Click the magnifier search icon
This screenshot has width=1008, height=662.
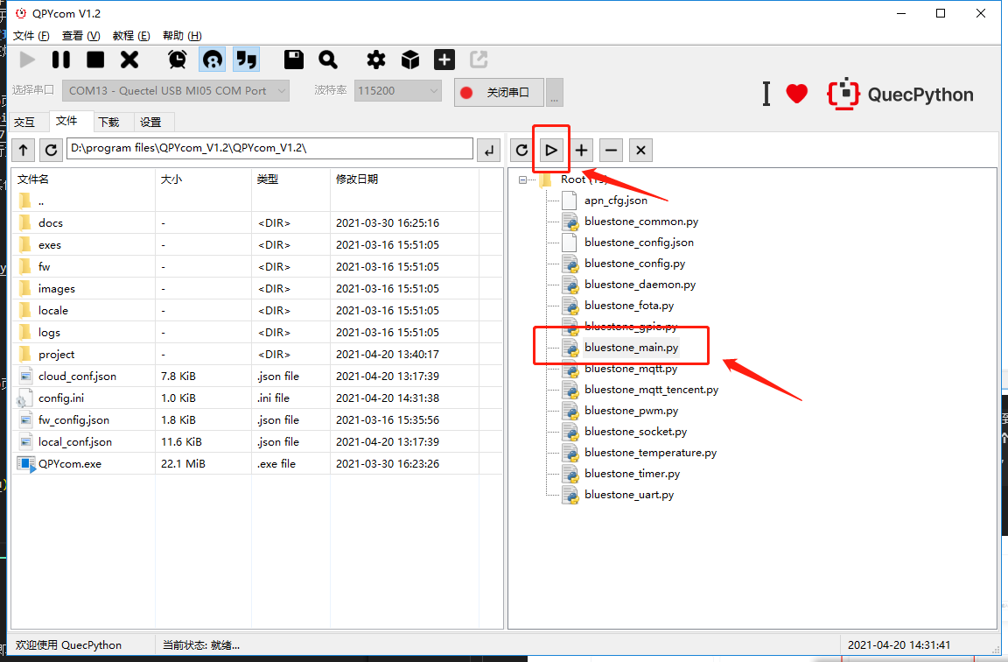click(328, 60)
